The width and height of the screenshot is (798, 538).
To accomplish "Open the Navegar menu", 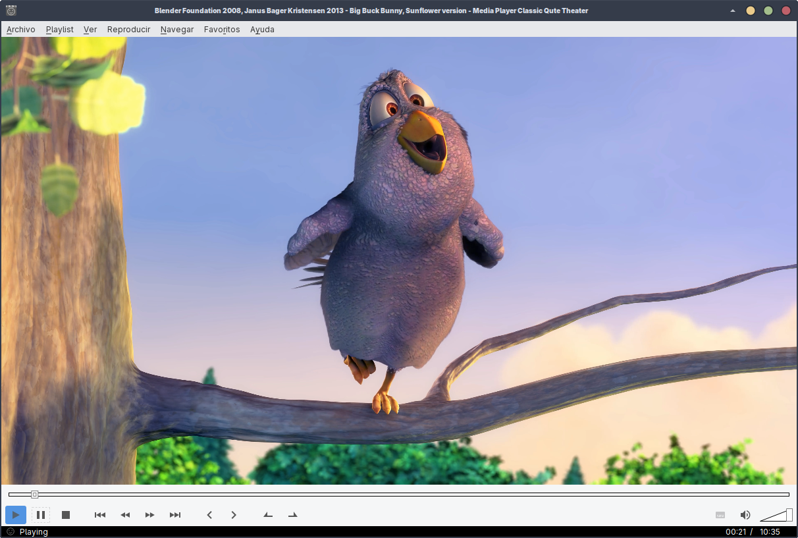I will (x=176, y=29).
